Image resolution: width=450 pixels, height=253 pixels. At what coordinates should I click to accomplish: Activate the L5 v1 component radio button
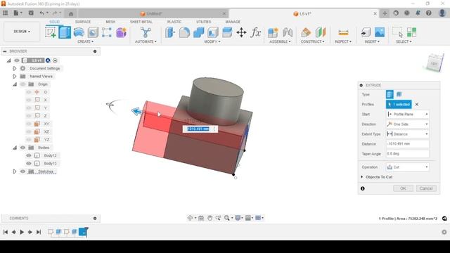(55, 60)
